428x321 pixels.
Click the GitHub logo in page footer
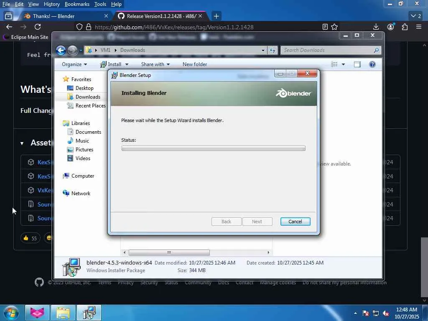point(39,282)
